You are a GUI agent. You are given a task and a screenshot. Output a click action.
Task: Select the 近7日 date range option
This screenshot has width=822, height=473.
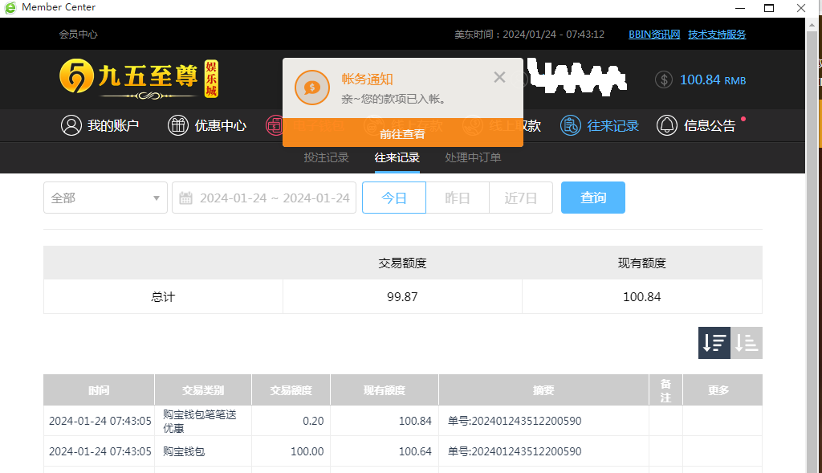(520, 198)
